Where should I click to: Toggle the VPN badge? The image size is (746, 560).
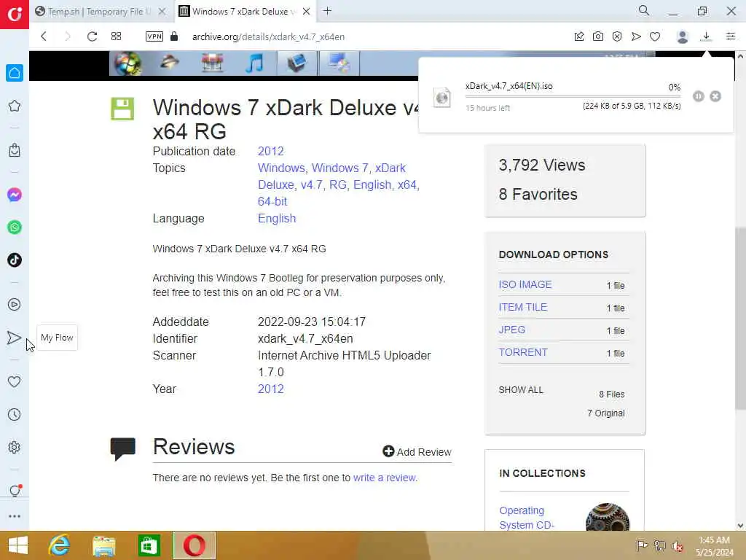[x=154, y=36]
